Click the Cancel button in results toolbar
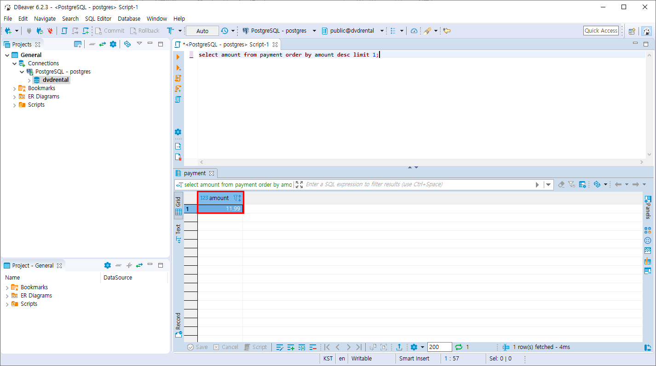 (225, 347)
